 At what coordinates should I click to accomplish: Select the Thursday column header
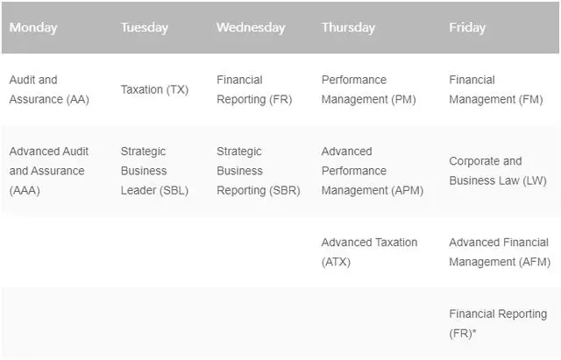pos(348,27)
